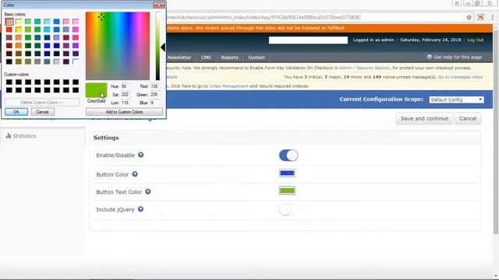Close the Color dialog with X
Image resolution: width=499 pixels, height=280 pixels.
coord(159,5)
